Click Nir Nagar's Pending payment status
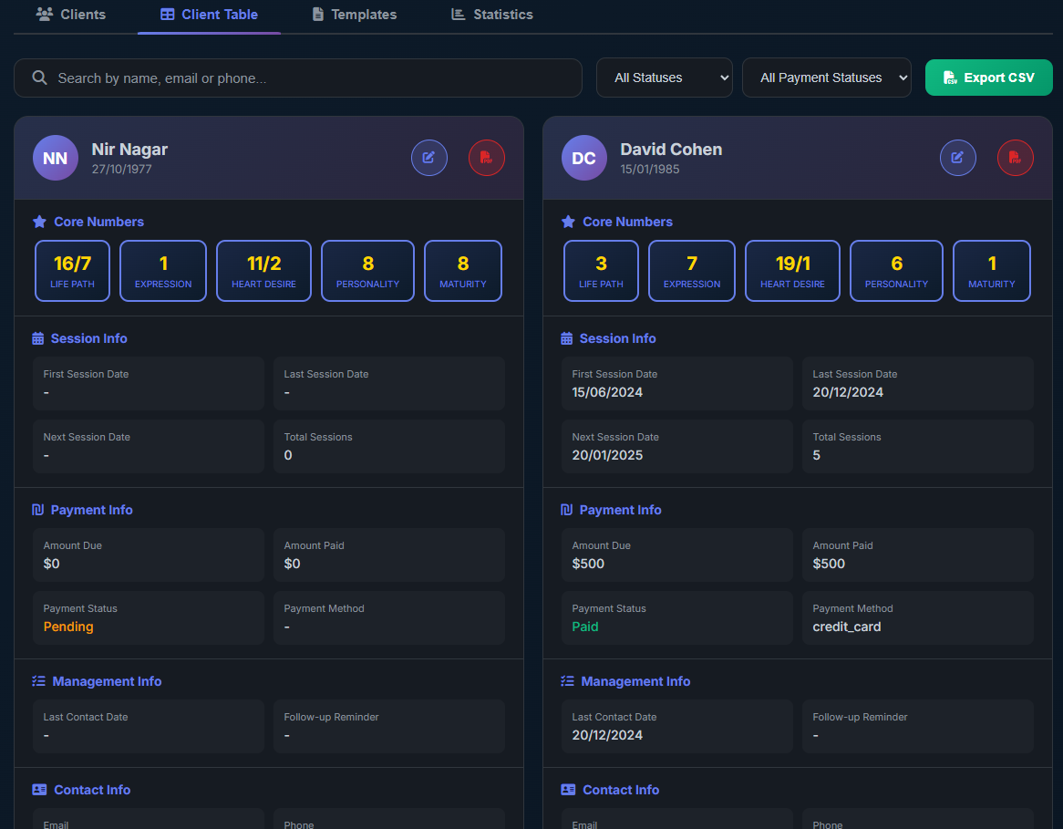This screenshot has width=1063, height=829. point(68,627)
